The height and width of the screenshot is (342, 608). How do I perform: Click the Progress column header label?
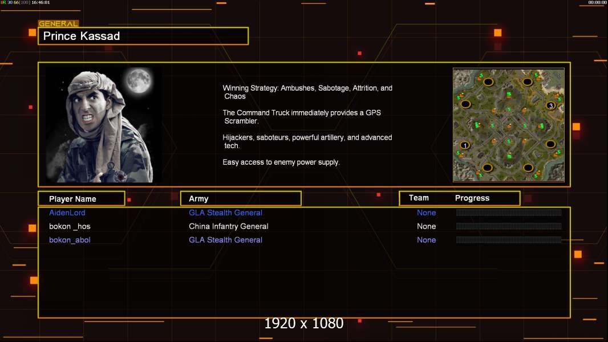(472, 198)
